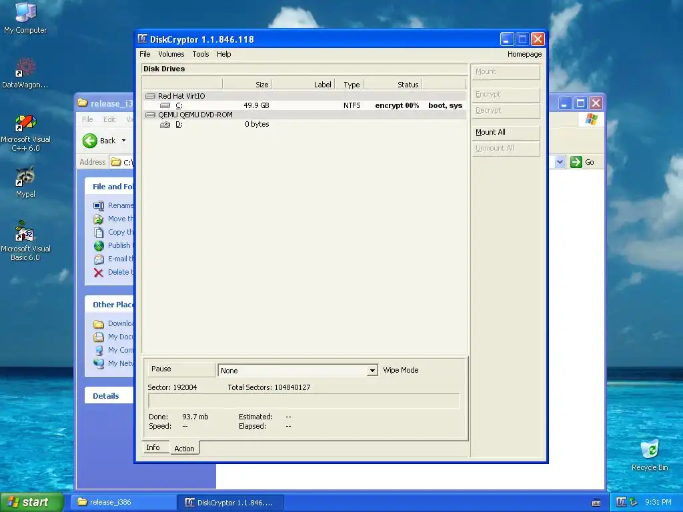Image resolution: width=683 pixels, height=512 pixels.
Task: Switch to release_i386 taskbar button
Action: (123, 503)
